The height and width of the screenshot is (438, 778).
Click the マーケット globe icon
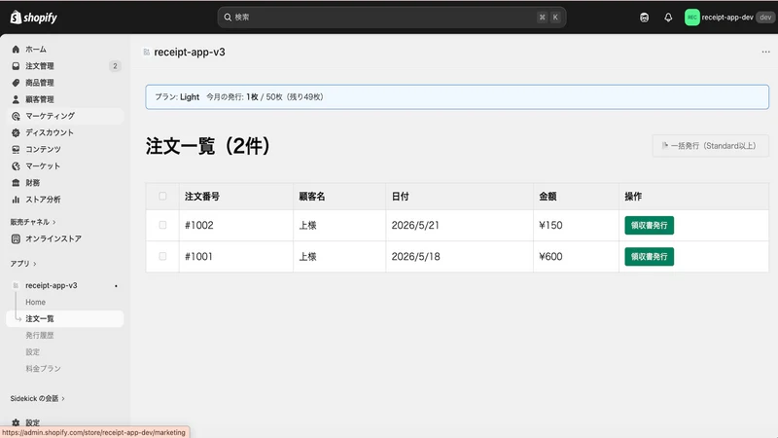(16, 165)
